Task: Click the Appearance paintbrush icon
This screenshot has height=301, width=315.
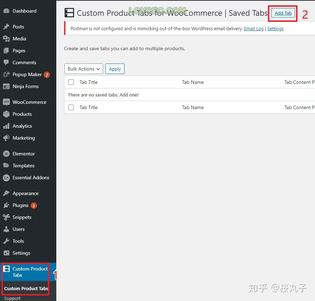Action: [x=6, y=193]
